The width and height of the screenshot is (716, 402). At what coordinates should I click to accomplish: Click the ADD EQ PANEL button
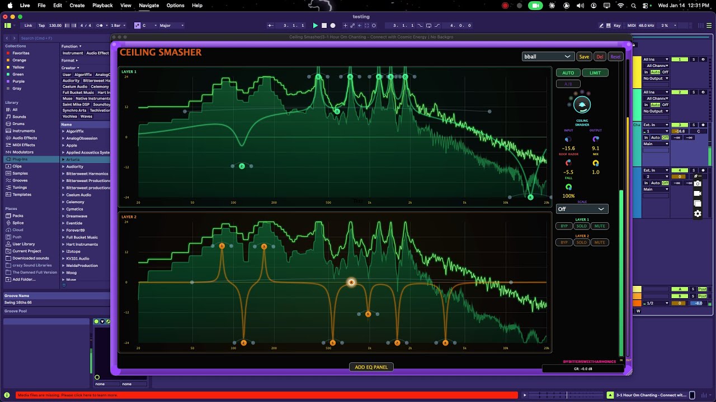pyautogui.click(x=371, y=367)
